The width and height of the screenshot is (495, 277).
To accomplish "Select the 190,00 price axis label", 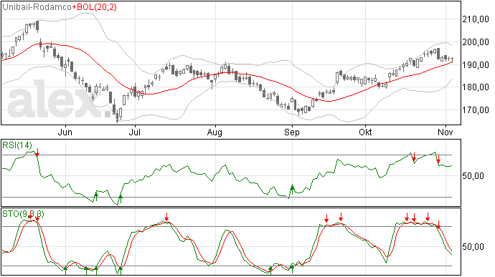I will pyautogui.click(x=476, y=64).
